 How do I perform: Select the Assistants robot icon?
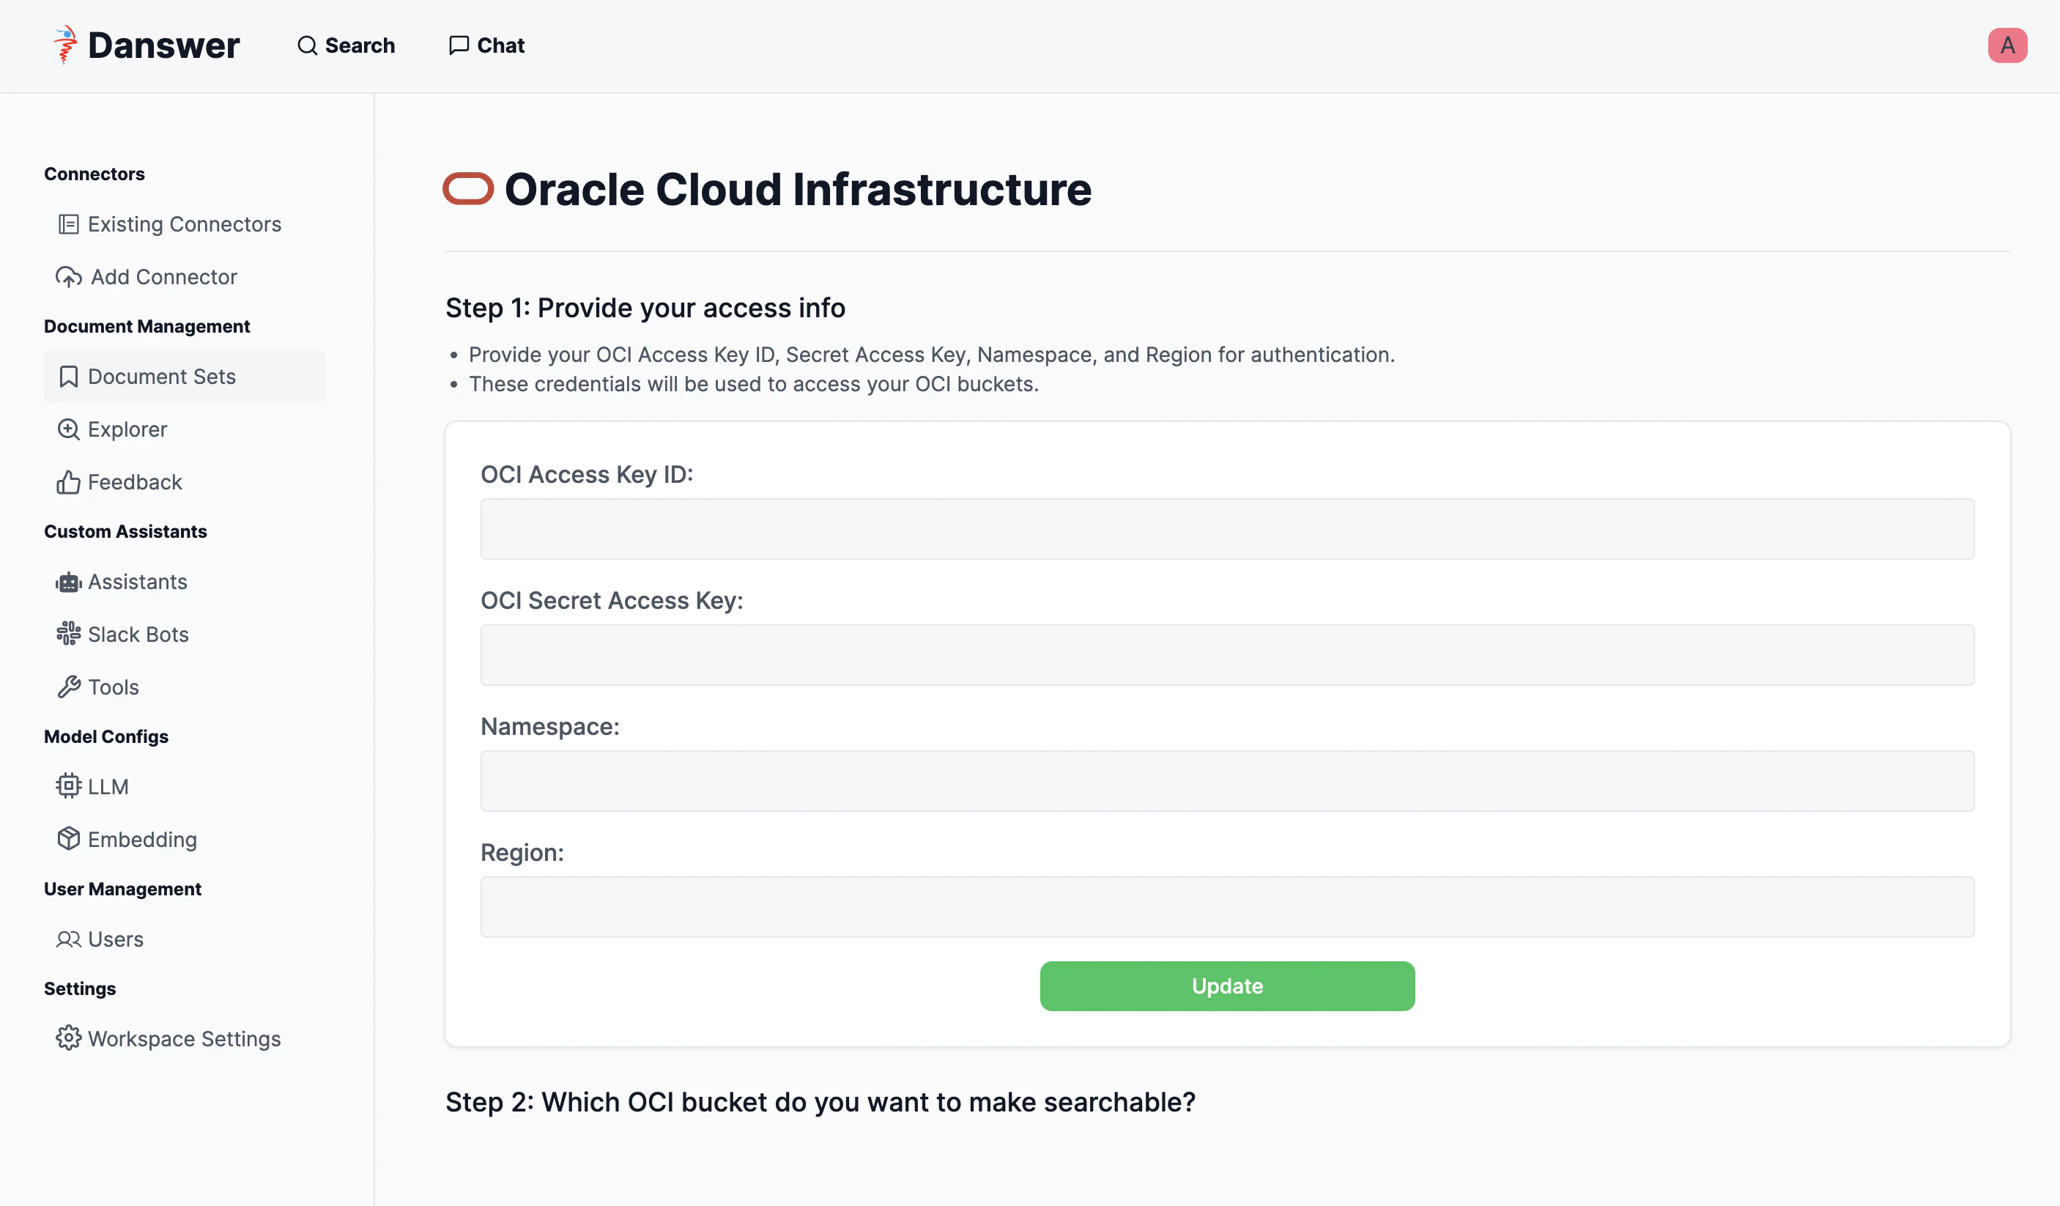pos(69,581)
